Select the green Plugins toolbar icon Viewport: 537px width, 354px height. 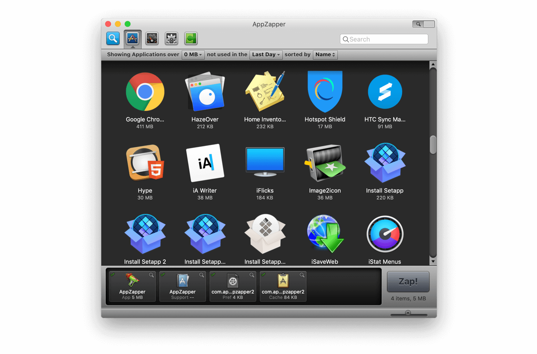tap(191, 38)
